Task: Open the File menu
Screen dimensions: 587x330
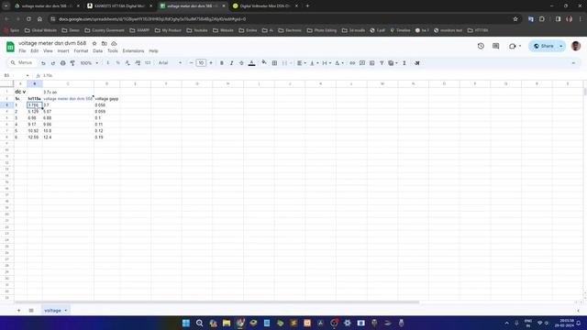Action: point(22,51)
